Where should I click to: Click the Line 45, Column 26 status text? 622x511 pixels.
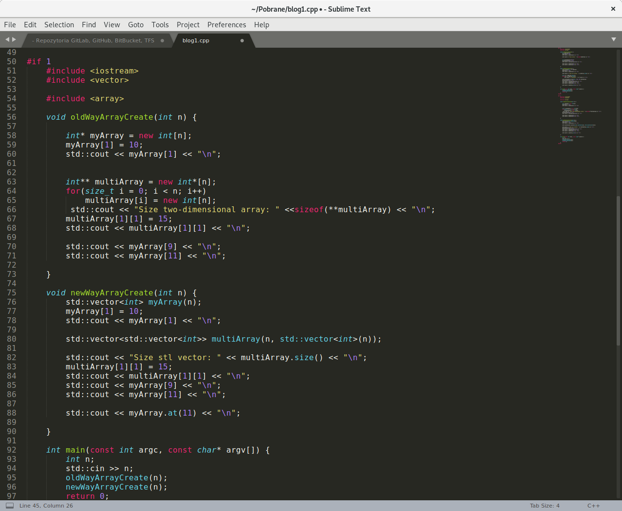click(46, 506)
